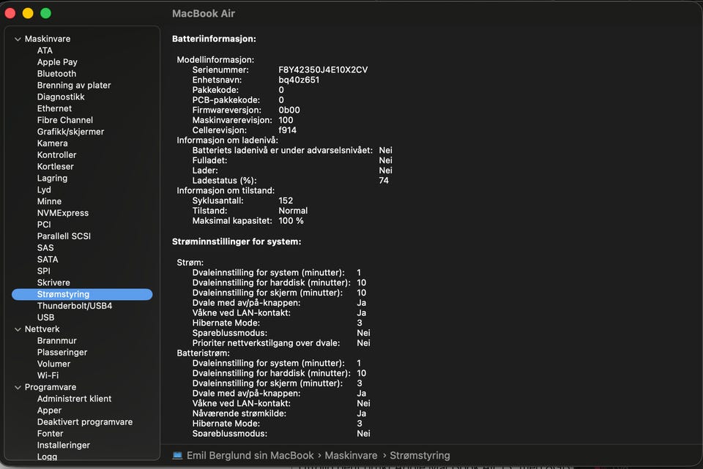
Task: Click the Modellinformasjon label
Action: [x=215, y=60]
